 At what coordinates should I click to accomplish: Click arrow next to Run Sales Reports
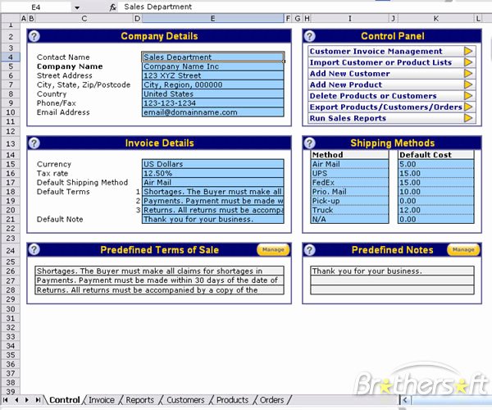(x=468, y=118)
